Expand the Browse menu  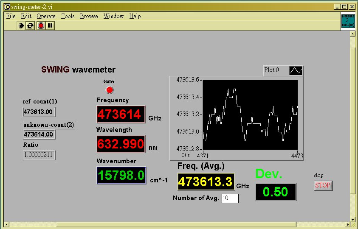89,16
